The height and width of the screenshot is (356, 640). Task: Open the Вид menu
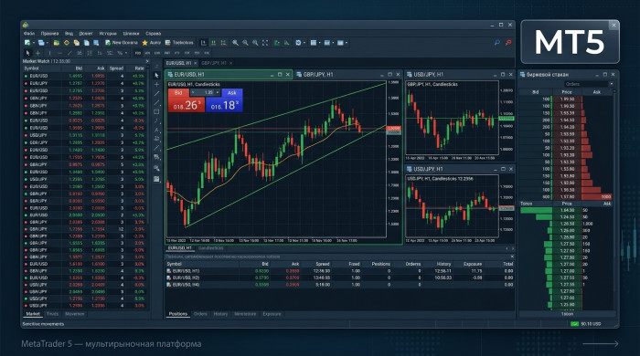point(69,34)
